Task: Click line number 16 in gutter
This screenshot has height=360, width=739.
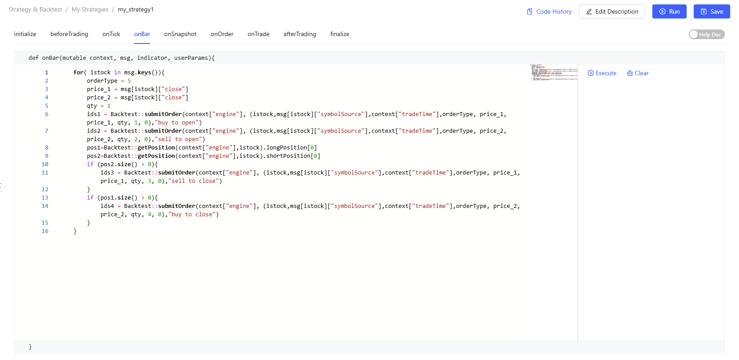Action: tap(45, 231)
